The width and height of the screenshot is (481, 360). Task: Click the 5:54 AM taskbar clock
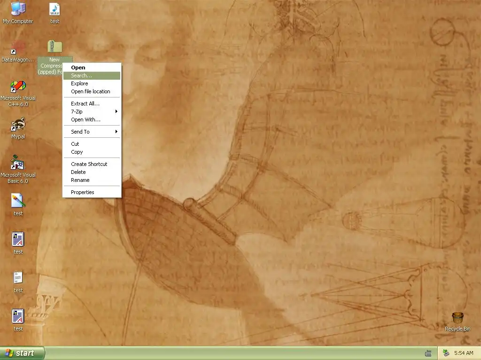click(x=464, y=353)
